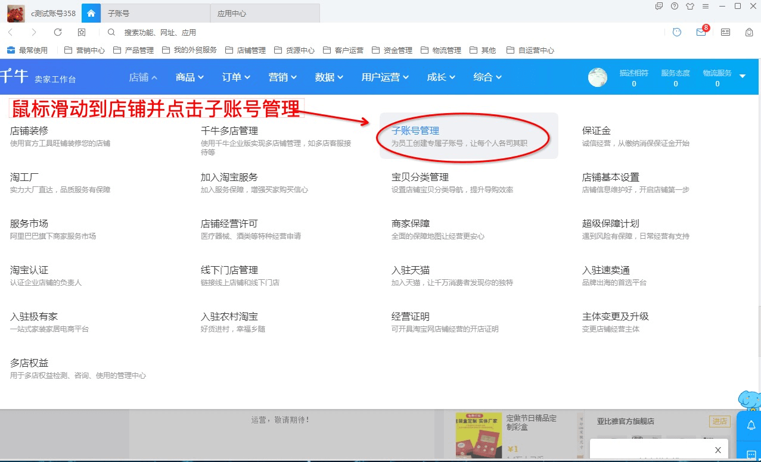Open the 淘宝认证 link
Viewport: 761px width, 462px height.
tap(29, 270)
